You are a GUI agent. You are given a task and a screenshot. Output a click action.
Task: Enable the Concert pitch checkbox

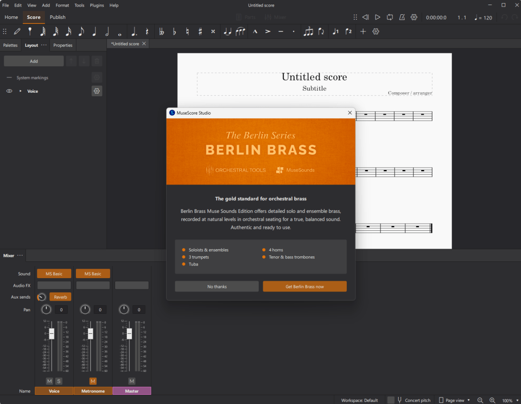click(391, 400)
